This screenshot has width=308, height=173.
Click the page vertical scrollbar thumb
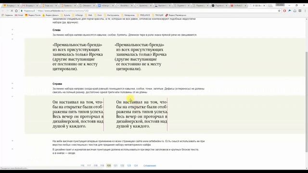pyautogui.click(x=307, y=101)
